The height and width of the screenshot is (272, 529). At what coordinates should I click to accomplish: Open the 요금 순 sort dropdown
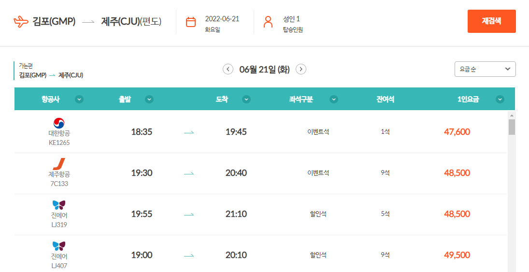485,69
